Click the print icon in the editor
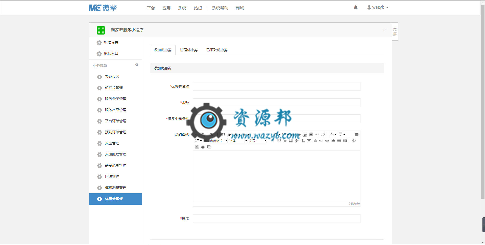 [x=203, y=147]
